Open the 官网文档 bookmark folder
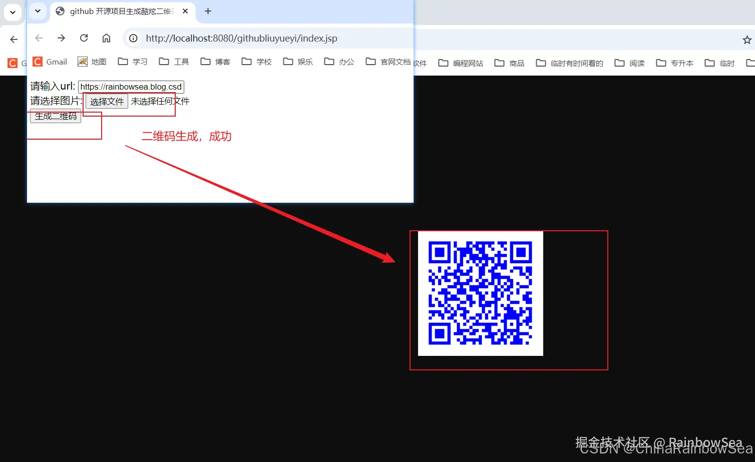Screen dimensions: 755x462 pyautogui.click(x=388, y=62)
